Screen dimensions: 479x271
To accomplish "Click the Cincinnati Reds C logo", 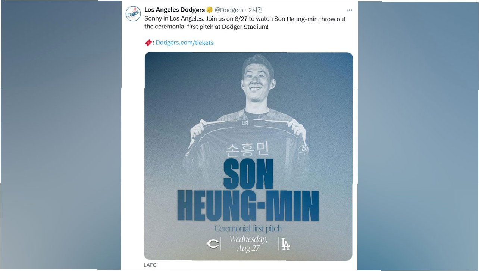I will (x=213, y=244).
